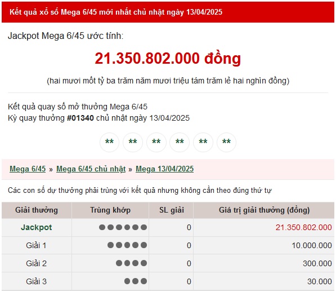Image resolution: width=336 pixels, height=291 pixels.
Task: Click the Giá trị giải thưởng column header
Action: coord(264,210)
